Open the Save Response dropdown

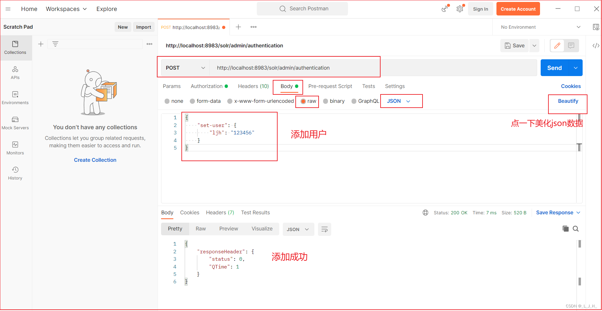558,213
